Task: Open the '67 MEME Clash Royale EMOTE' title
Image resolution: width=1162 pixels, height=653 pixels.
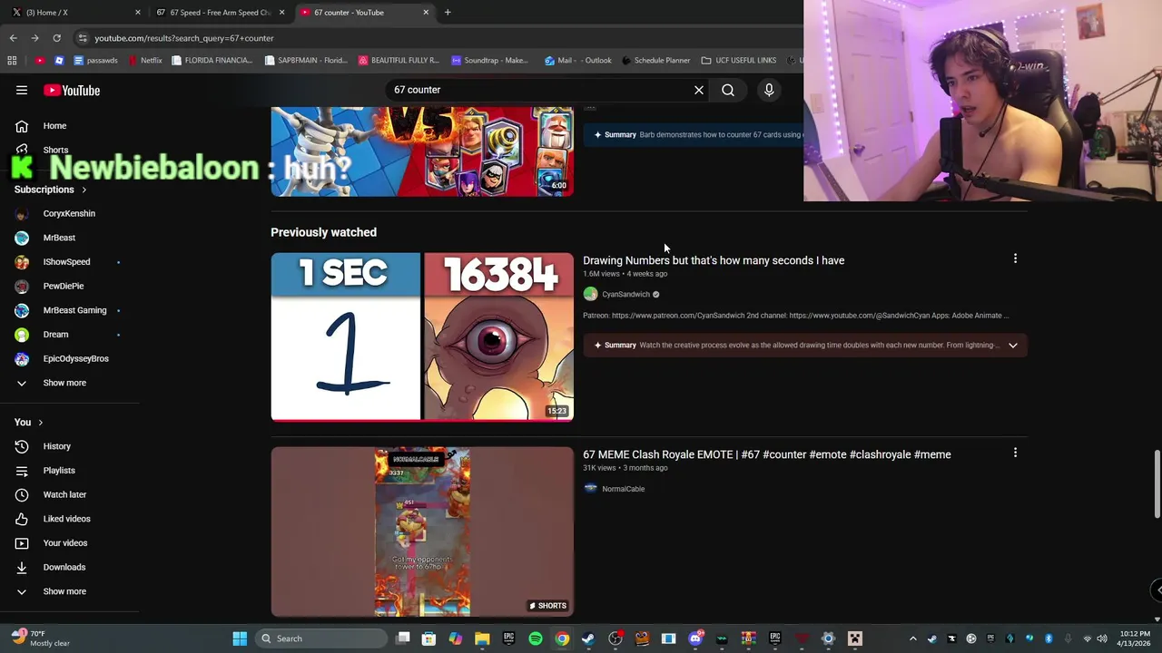Action: pyautogui.click(x=767, y=454)
